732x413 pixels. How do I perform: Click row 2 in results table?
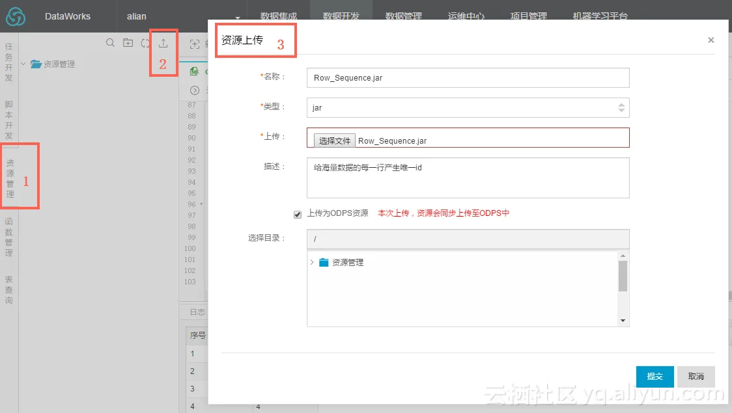click(192, 371)
